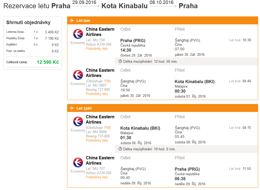This screenshot has width=260, height=190.
Task: Click the 5 400 Kč ticket price
Action: coord(52,32)
